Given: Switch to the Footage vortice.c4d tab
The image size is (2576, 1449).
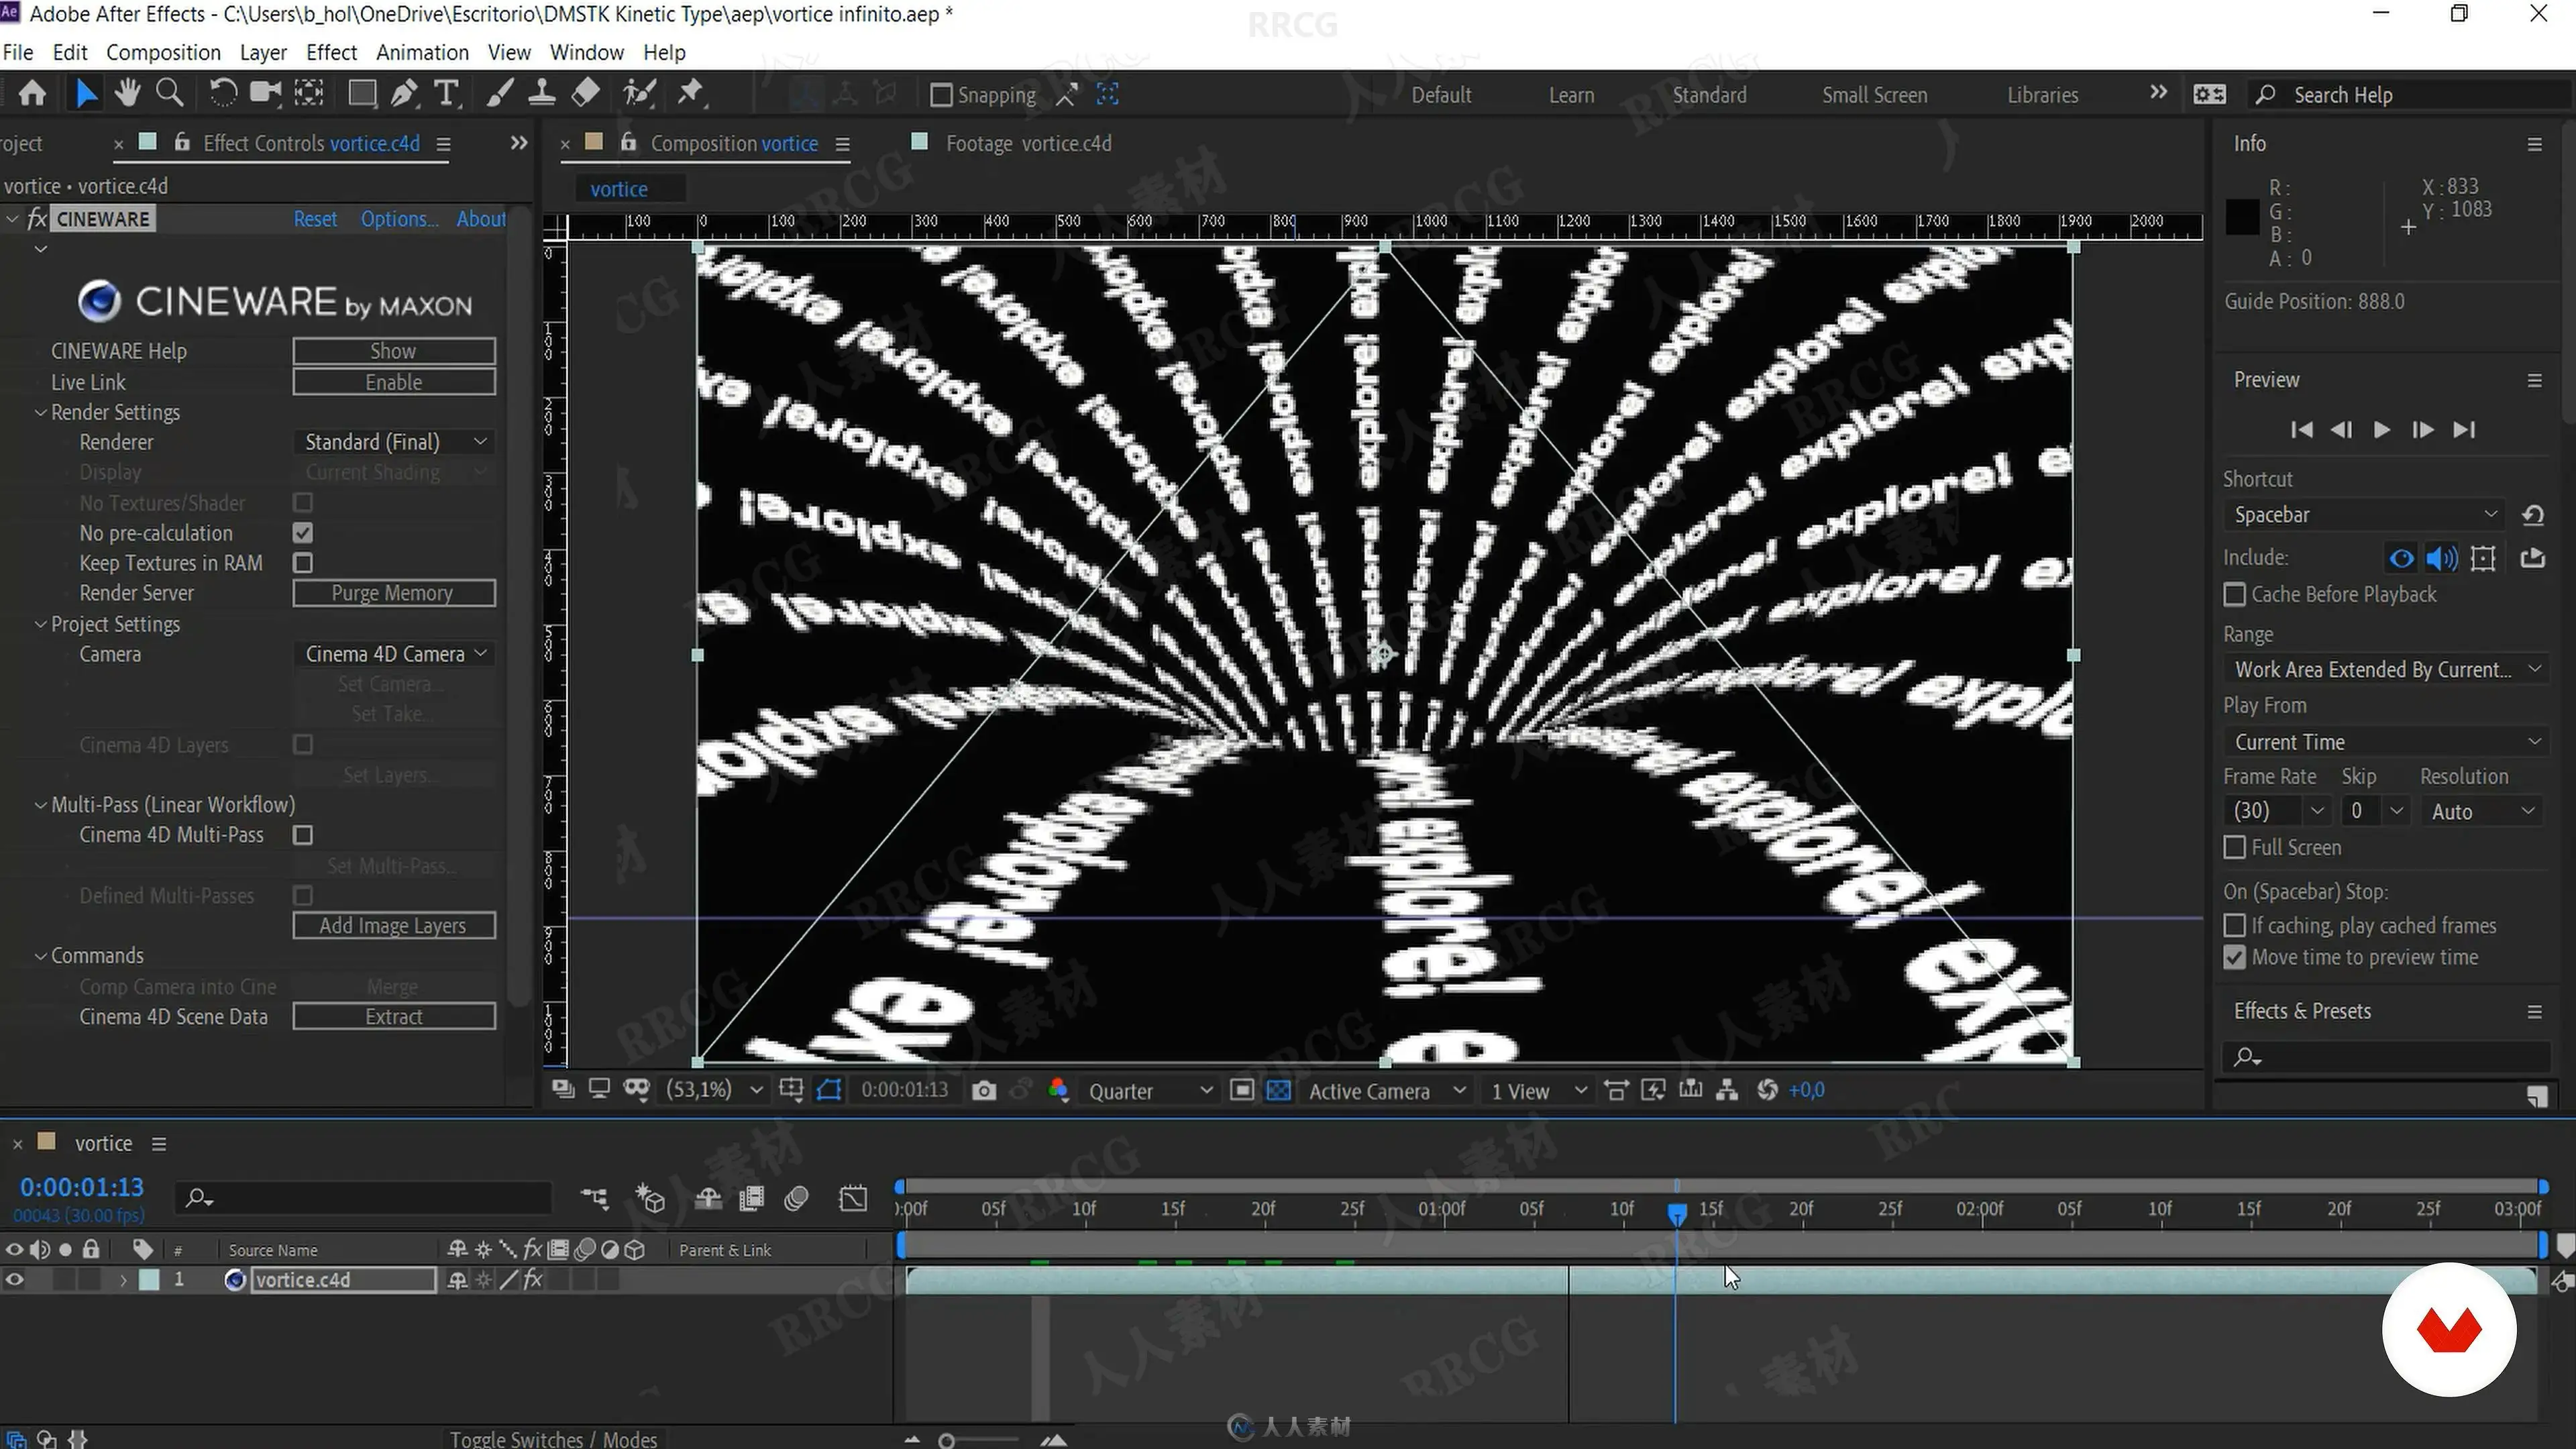Looking at the screenshot, I should [x=1027, y=144].
